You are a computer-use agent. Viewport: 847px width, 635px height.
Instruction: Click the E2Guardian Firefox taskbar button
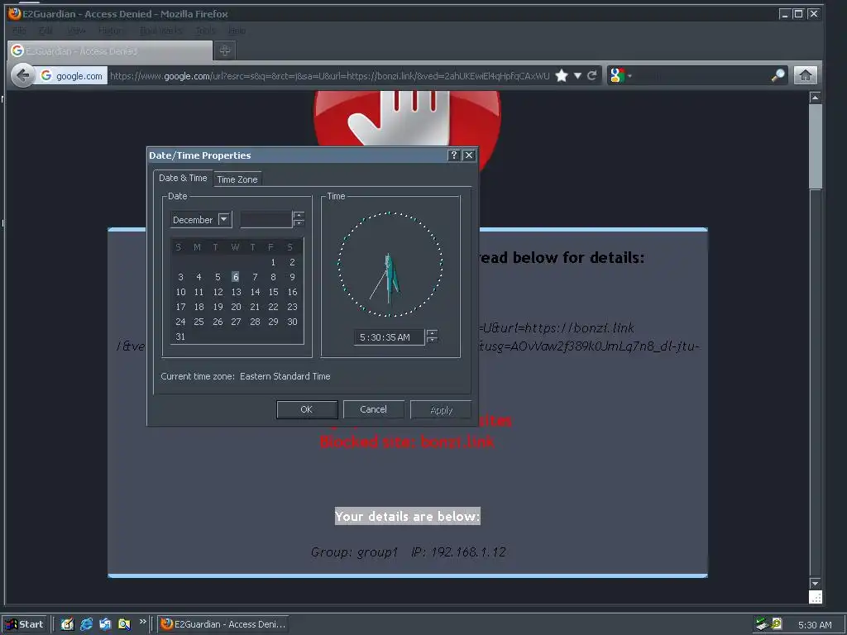point(223,624)
